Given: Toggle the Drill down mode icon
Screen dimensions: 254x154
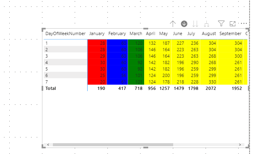Looking at the screenshot, I should tap(184, 24).
